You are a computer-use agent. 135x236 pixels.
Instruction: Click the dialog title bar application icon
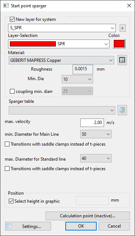tap(6, 6)
